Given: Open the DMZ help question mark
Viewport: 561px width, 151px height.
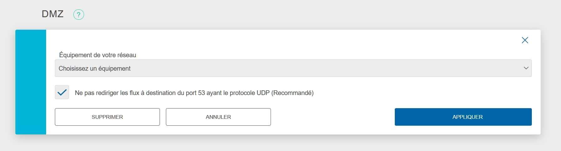Looking at the screenshot, I should click(78, 14).
